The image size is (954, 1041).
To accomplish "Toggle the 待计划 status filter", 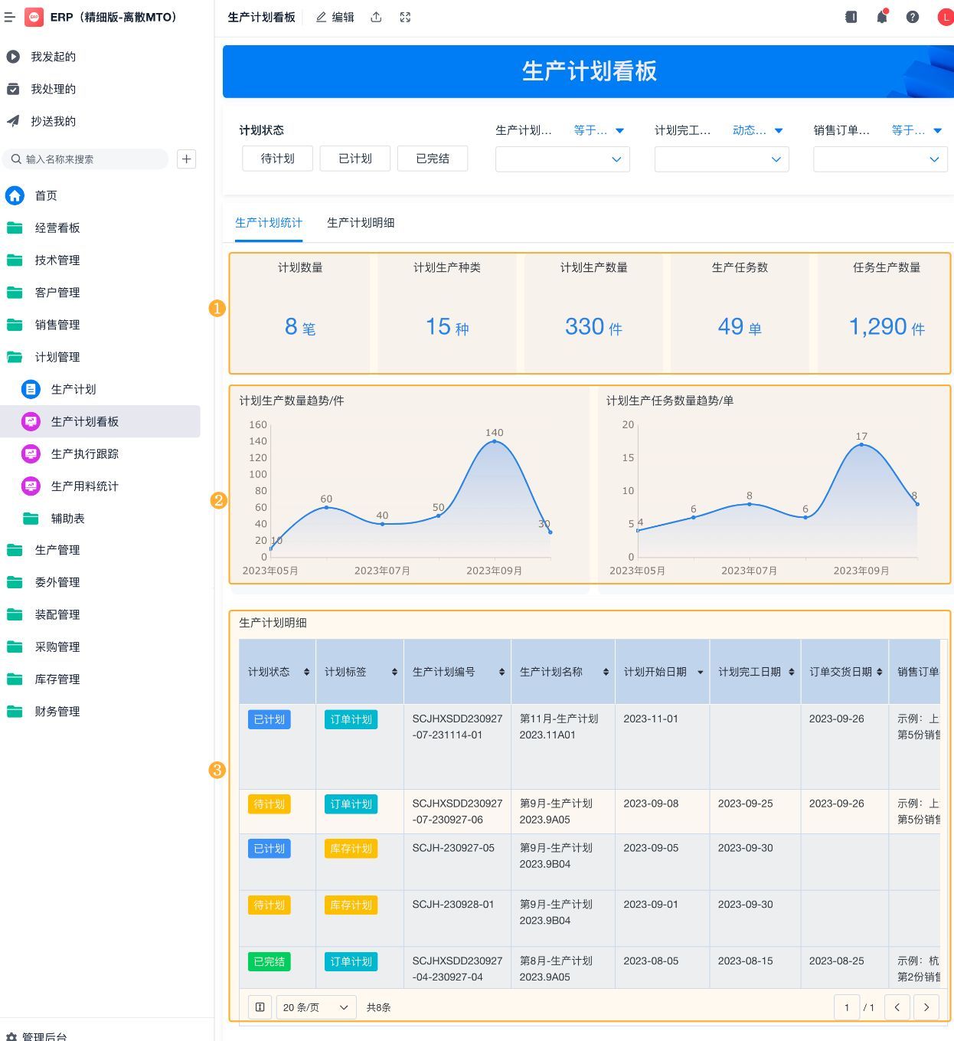I will (278, 159).
